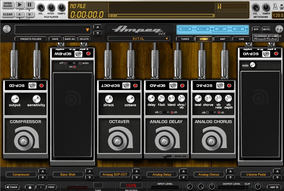Toggle the BYP bypass button
The width and height of the screenshot is (284, 191).
tap(256, 29)
